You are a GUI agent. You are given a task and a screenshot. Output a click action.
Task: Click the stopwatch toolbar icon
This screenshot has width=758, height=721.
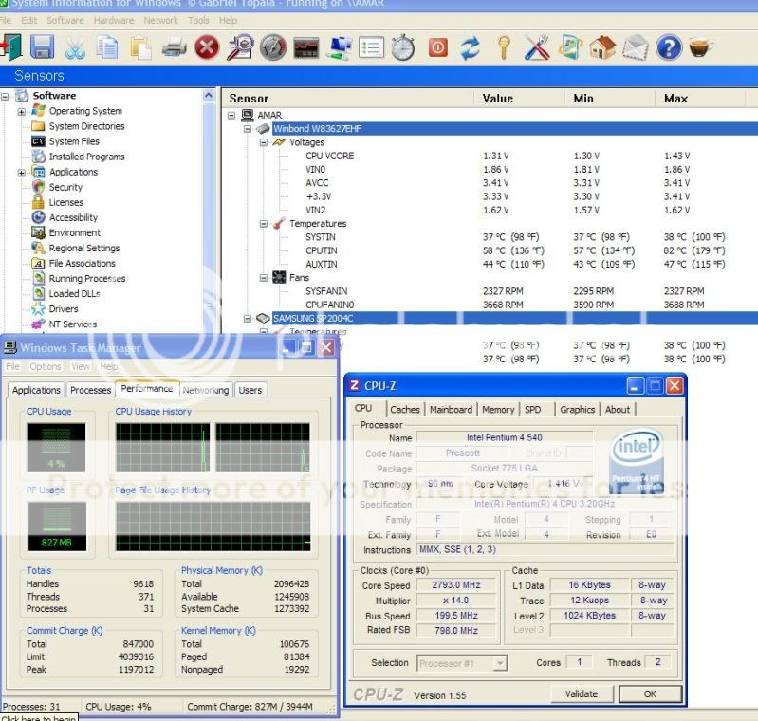click(403, 47)
